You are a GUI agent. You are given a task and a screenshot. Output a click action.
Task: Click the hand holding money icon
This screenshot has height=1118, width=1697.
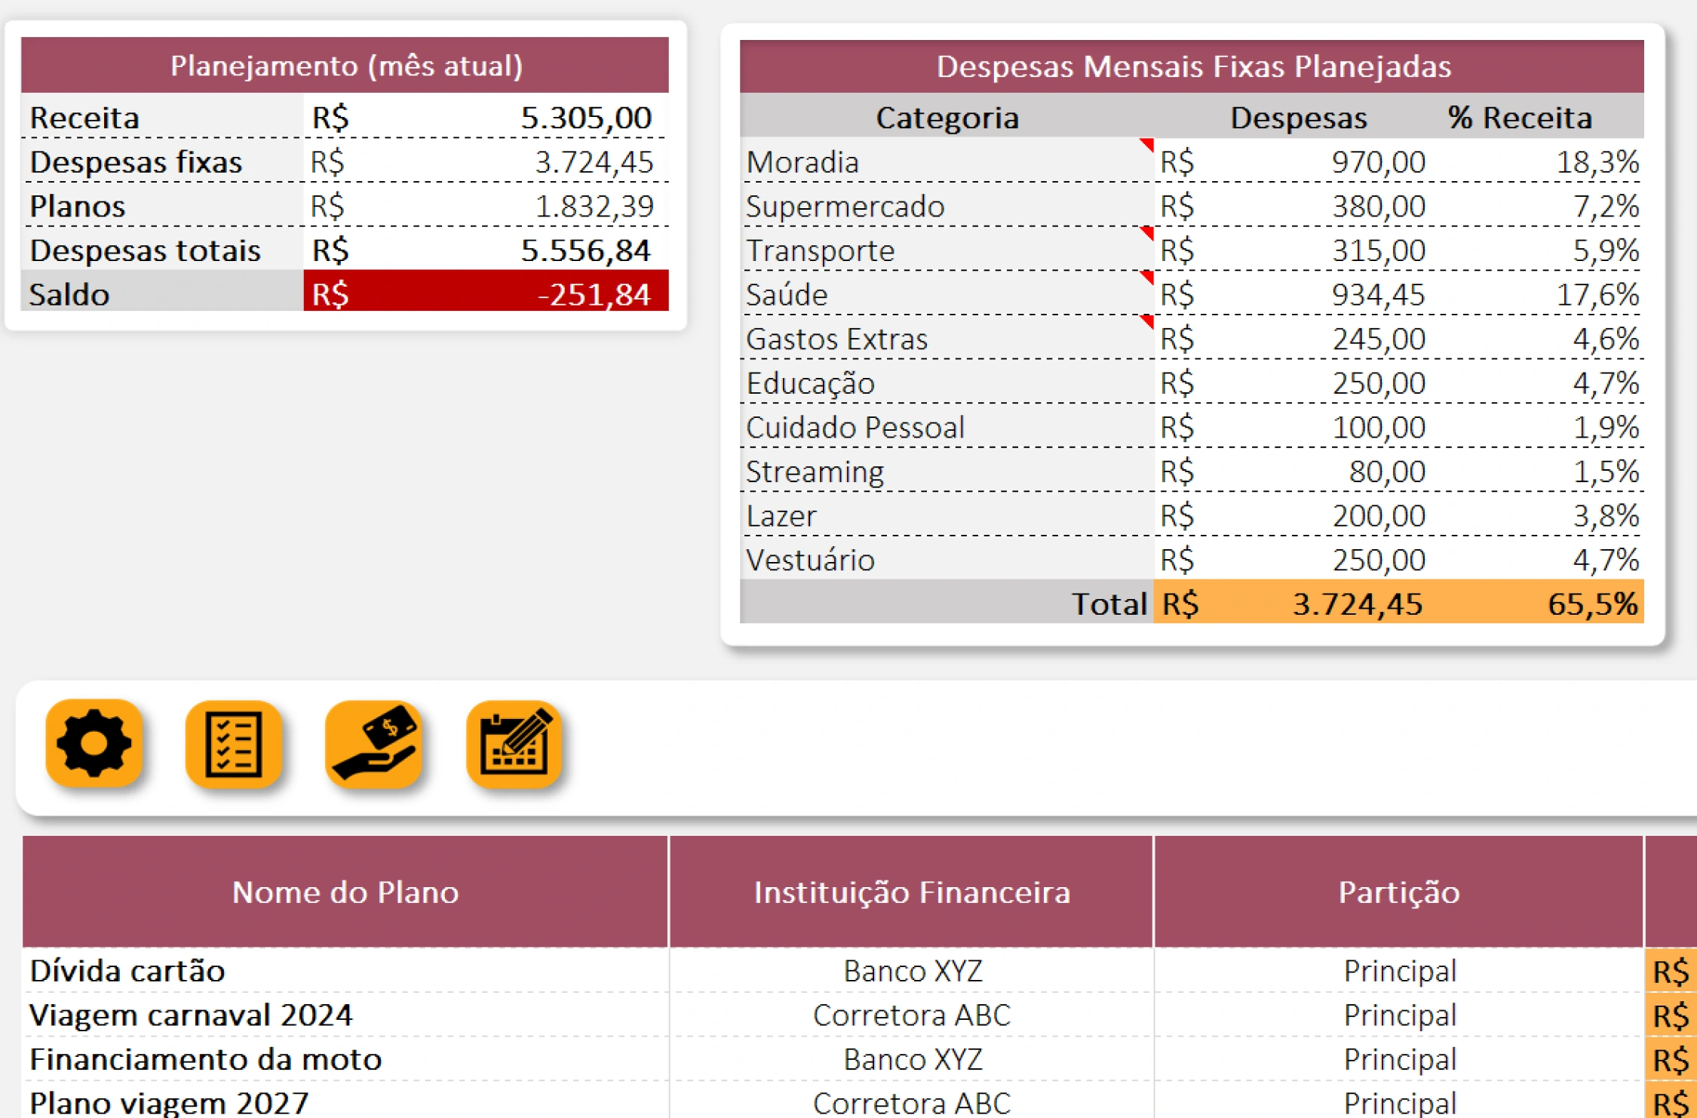pos(374,743)
